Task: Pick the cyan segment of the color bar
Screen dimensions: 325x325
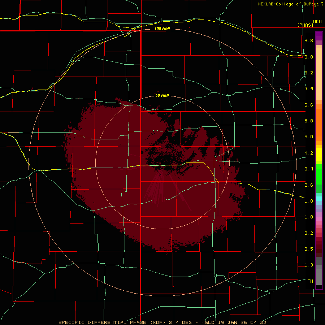Action: click(x=319, y=199)
